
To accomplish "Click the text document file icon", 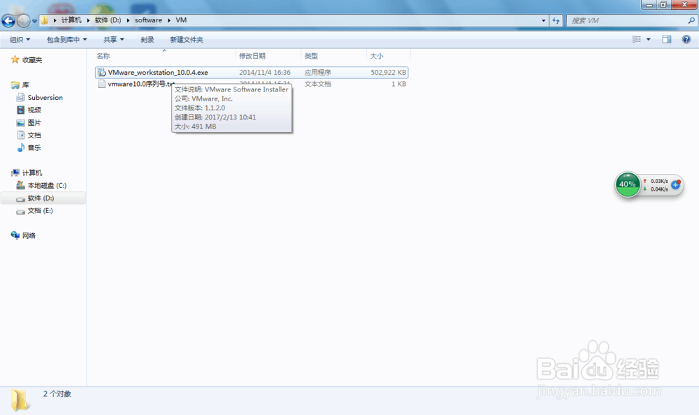I will 101,84.
